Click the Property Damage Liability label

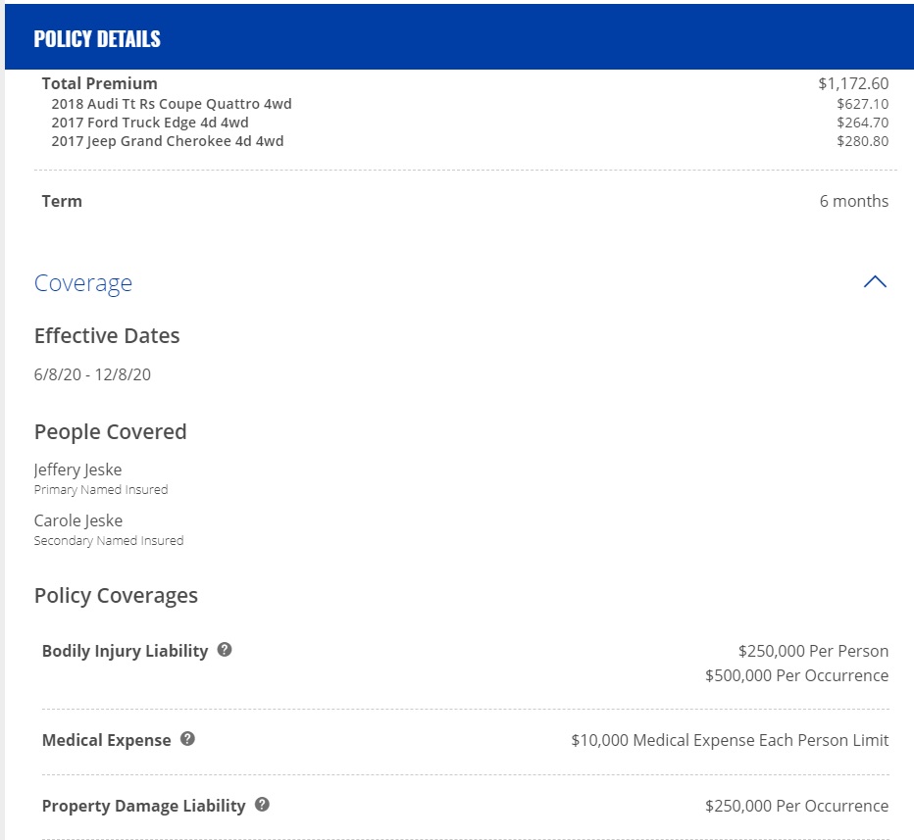coord(144,806)
